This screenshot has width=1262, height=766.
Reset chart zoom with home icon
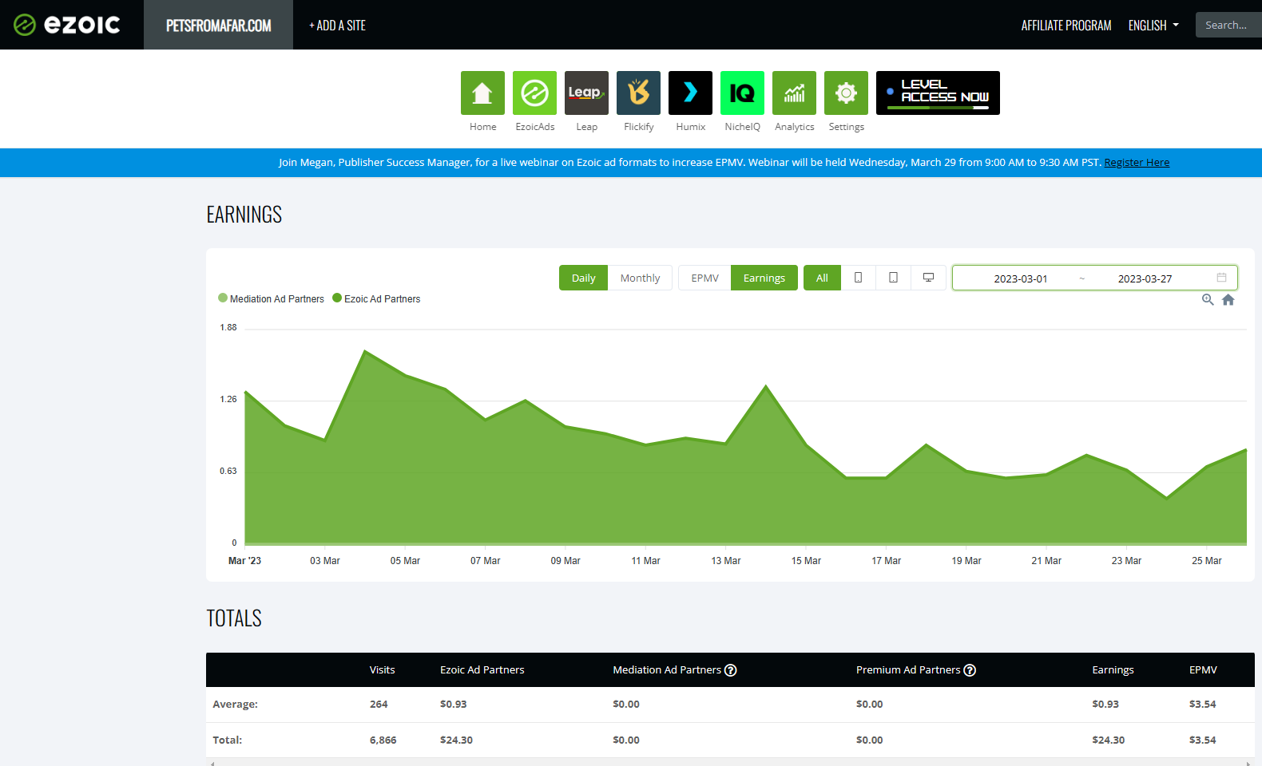tap(1228, 300)
